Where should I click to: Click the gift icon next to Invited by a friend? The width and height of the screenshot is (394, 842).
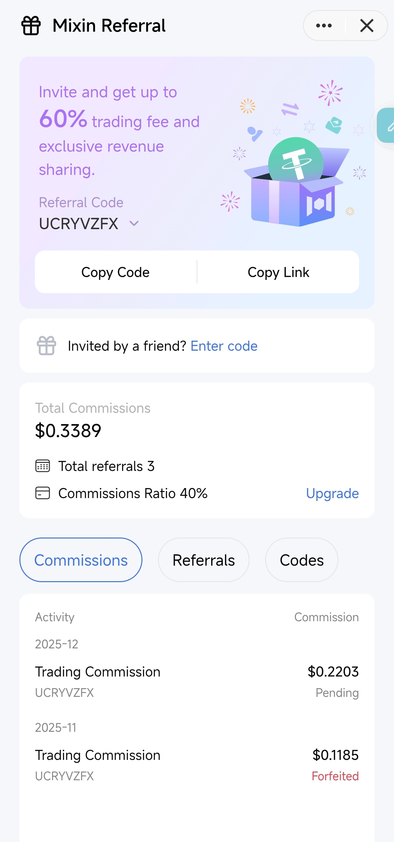point(47,346)
